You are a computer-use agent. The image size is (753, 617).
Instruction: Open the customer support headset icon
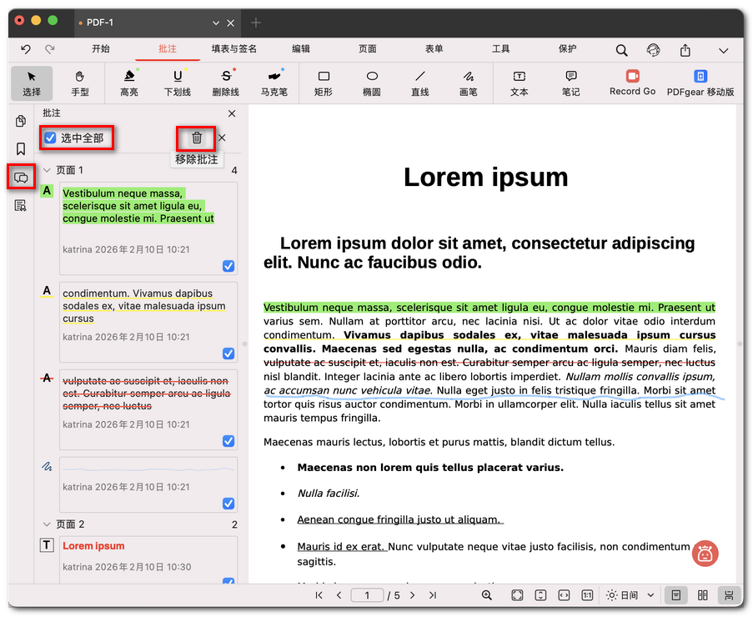[653, 50]
